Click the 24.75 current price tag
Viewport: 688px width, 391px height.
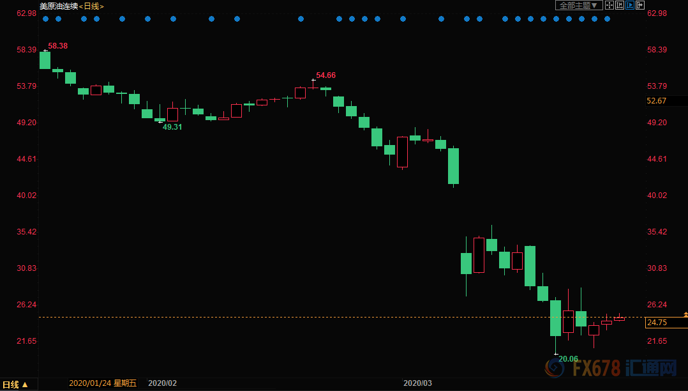tap(664, 323)
